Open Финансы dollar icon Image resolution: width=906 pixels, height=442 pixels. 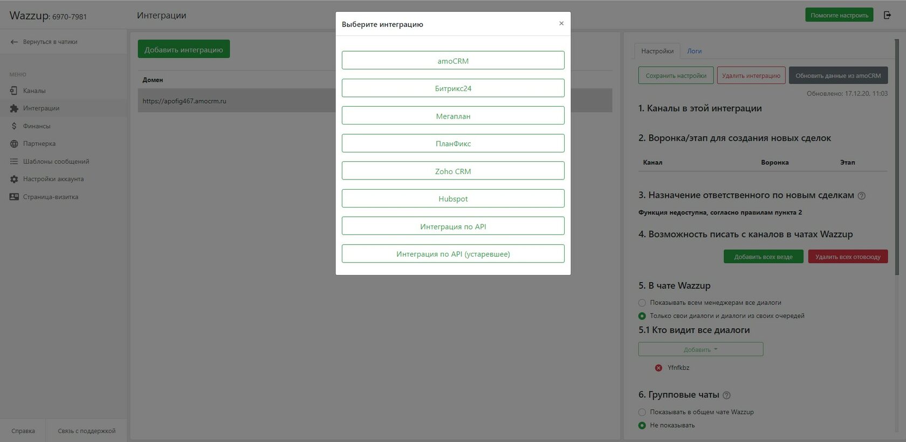[x=14, y=126]
